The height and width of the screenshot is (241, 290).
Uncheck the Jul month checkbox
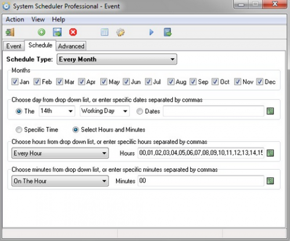point(148,82)
